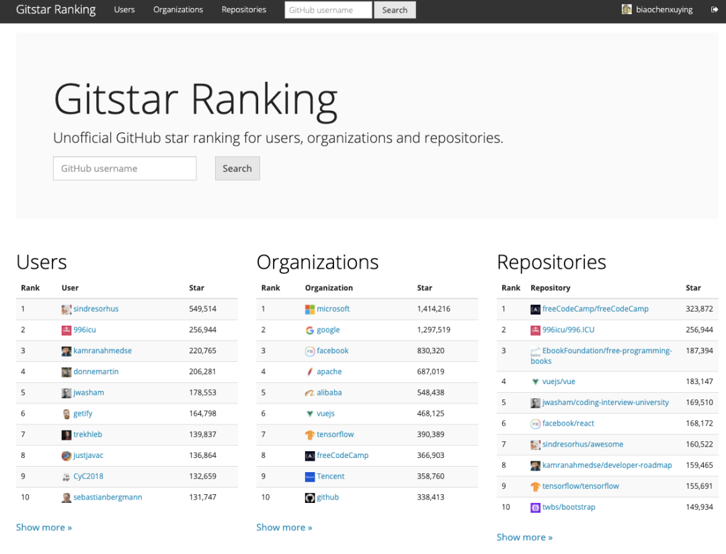Image resolution: width=726 pixels, height=554 pixels.
Task: Click the freeCodeCamp organization logo icon
Action: 310,455
